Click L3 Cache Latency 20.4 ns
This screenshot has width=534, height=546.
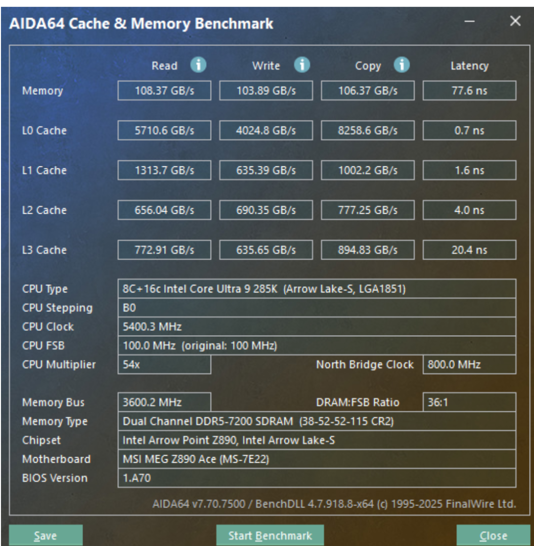click(469, 250)
